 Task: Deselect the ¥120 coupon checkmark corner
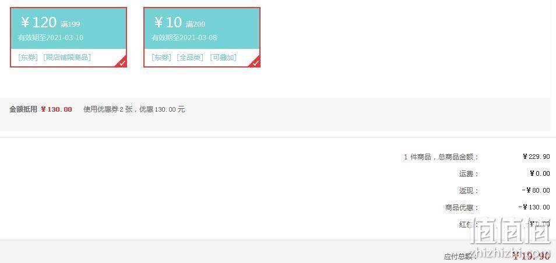(122, 62)
